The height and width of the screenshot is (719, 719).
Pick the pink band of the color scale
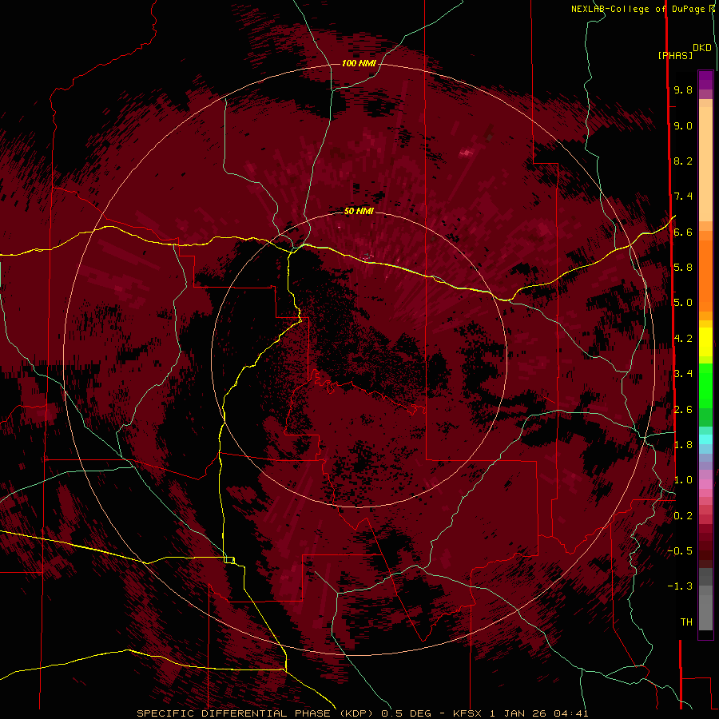pyautogui.click(x=705, y=484)
